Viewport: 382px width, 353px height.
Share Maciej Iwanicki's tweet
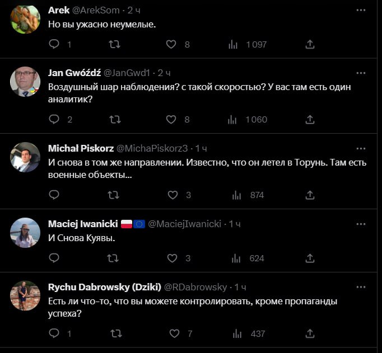coord(310,258)
